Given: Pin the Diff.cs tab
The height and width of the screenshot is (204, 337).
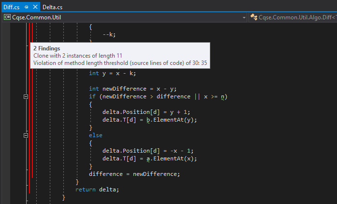Looking at the screenshot, I should (26, 7).
